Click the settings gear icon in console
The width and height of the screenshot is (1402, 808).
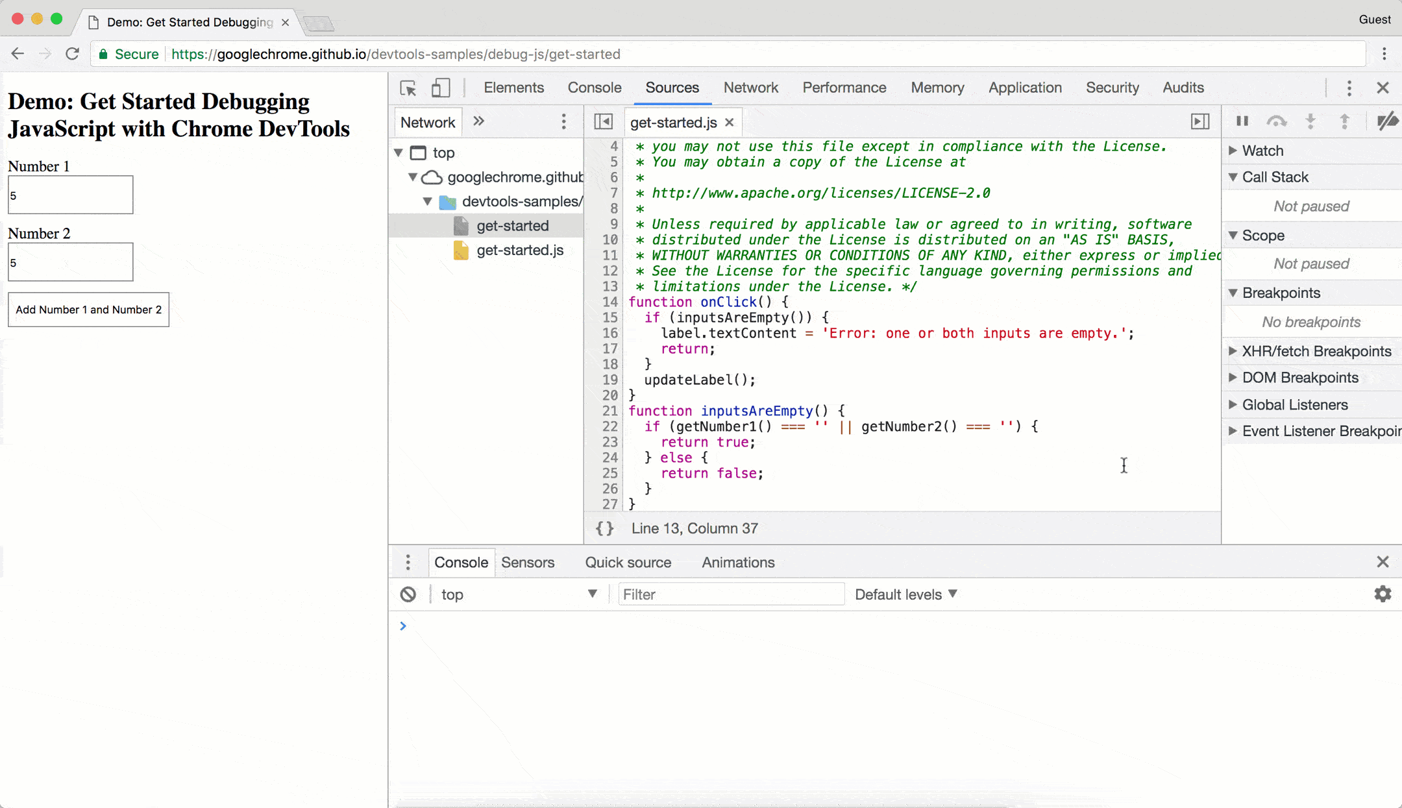click(x=1383, y=594)
